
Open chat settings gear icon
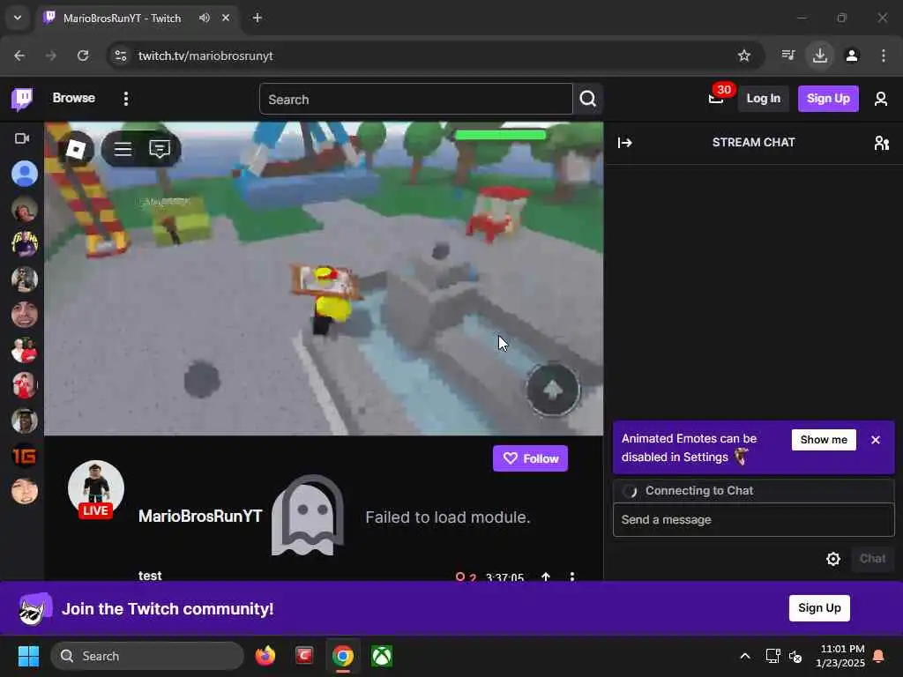point(832,558)
